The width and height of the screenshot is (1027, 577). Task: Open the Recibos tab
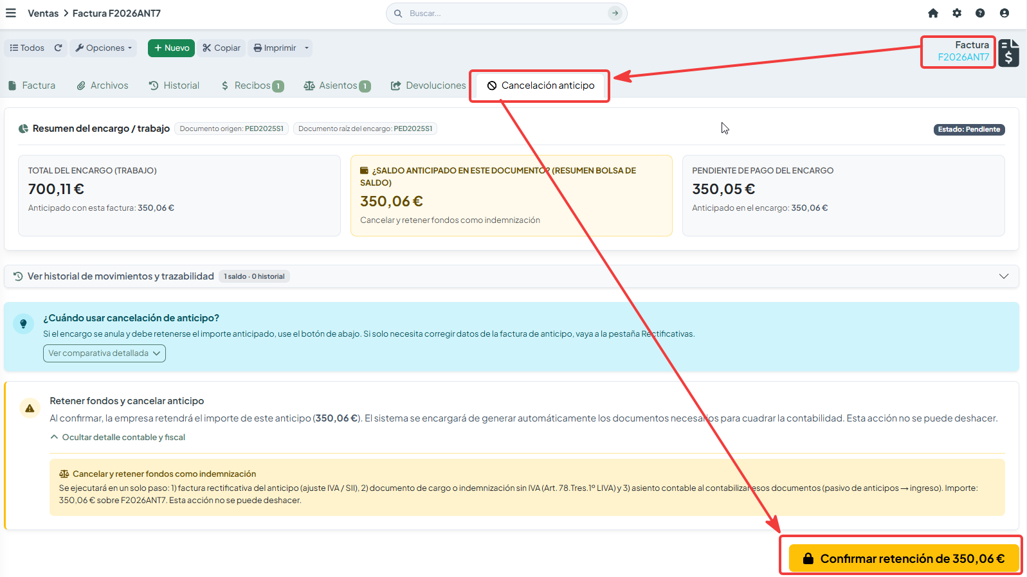coord(252,85)
